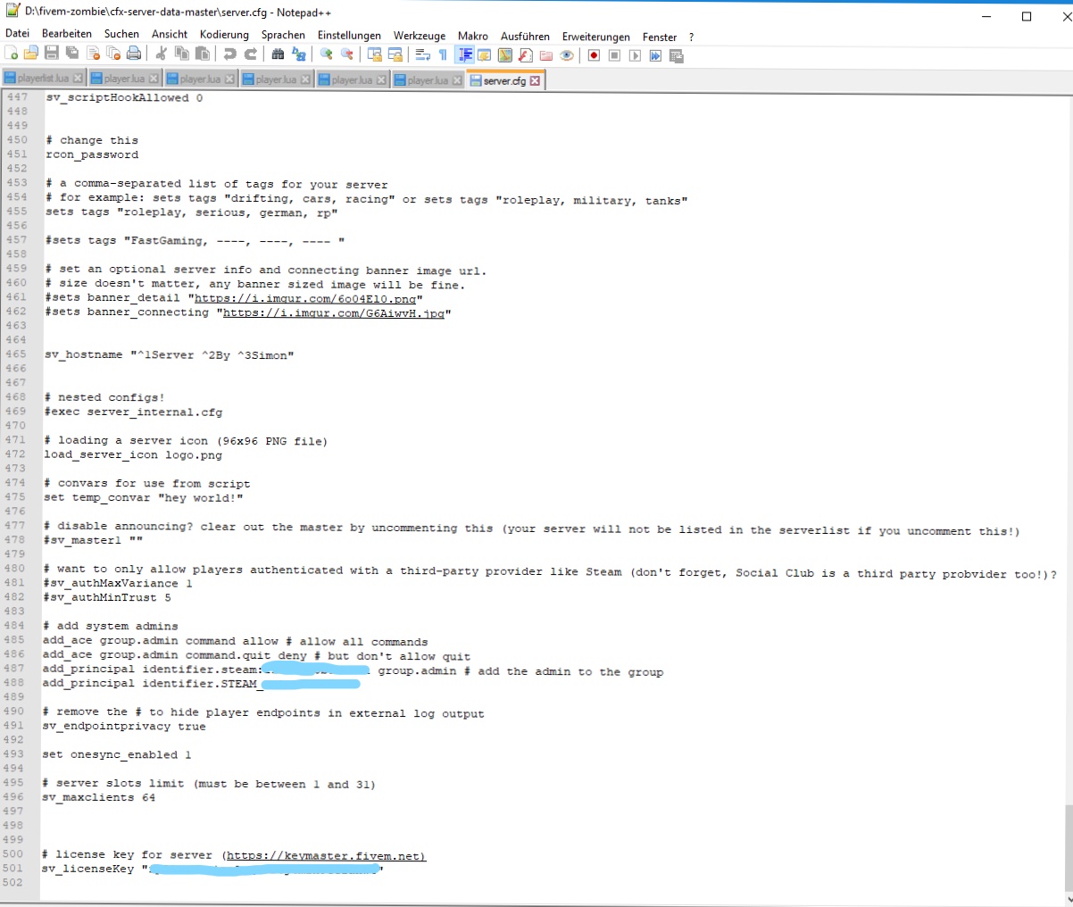This screenshot has width=1073, height=907.
Task: Toggle synchronized vertical scrolling icon
Action: [x=375, y=54]
